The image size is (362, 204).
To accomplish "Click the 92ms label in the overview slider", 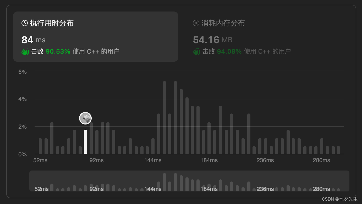I will point(96,189).
